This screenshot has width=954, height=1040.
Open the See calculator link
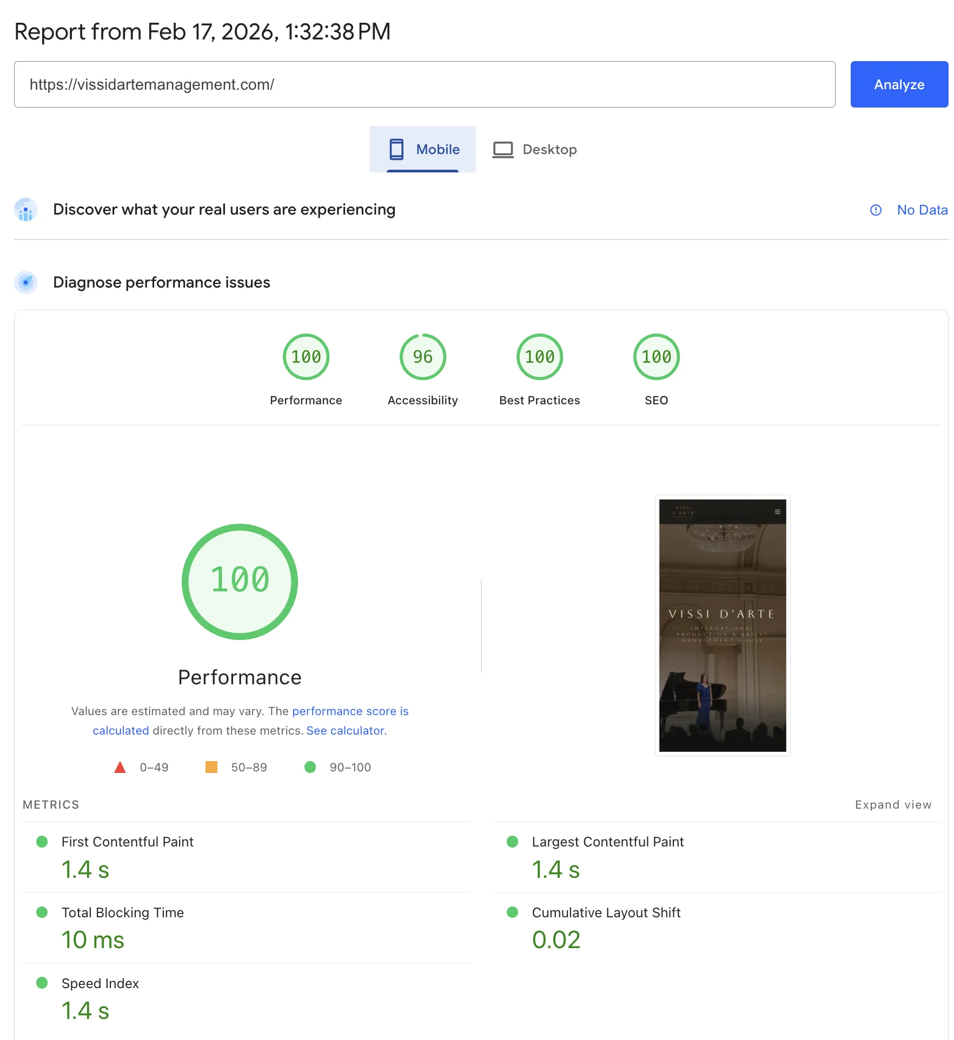point(345,730)
